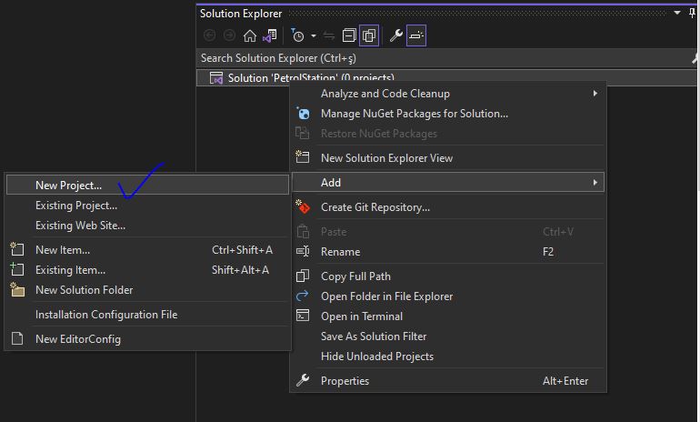The image size is (700, 422).
Task: Click the New Item icon
Action: [x=17, y=248]
